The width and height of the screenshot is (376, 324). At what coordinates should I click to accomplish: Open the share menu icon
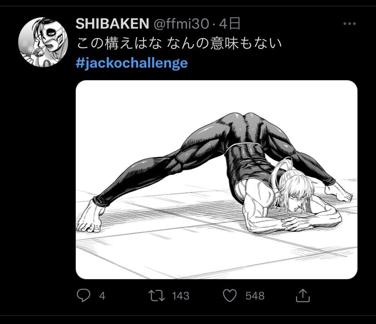tap(302, 296)
